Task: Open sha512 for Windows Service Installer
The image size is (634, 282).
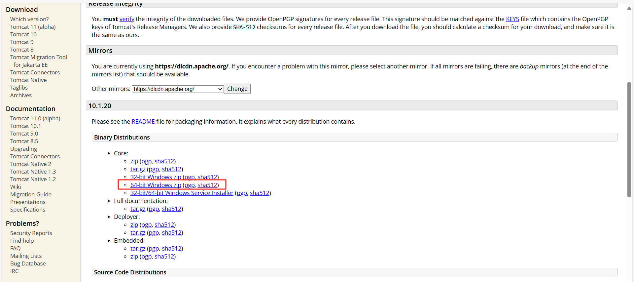Action: point(260,193)
